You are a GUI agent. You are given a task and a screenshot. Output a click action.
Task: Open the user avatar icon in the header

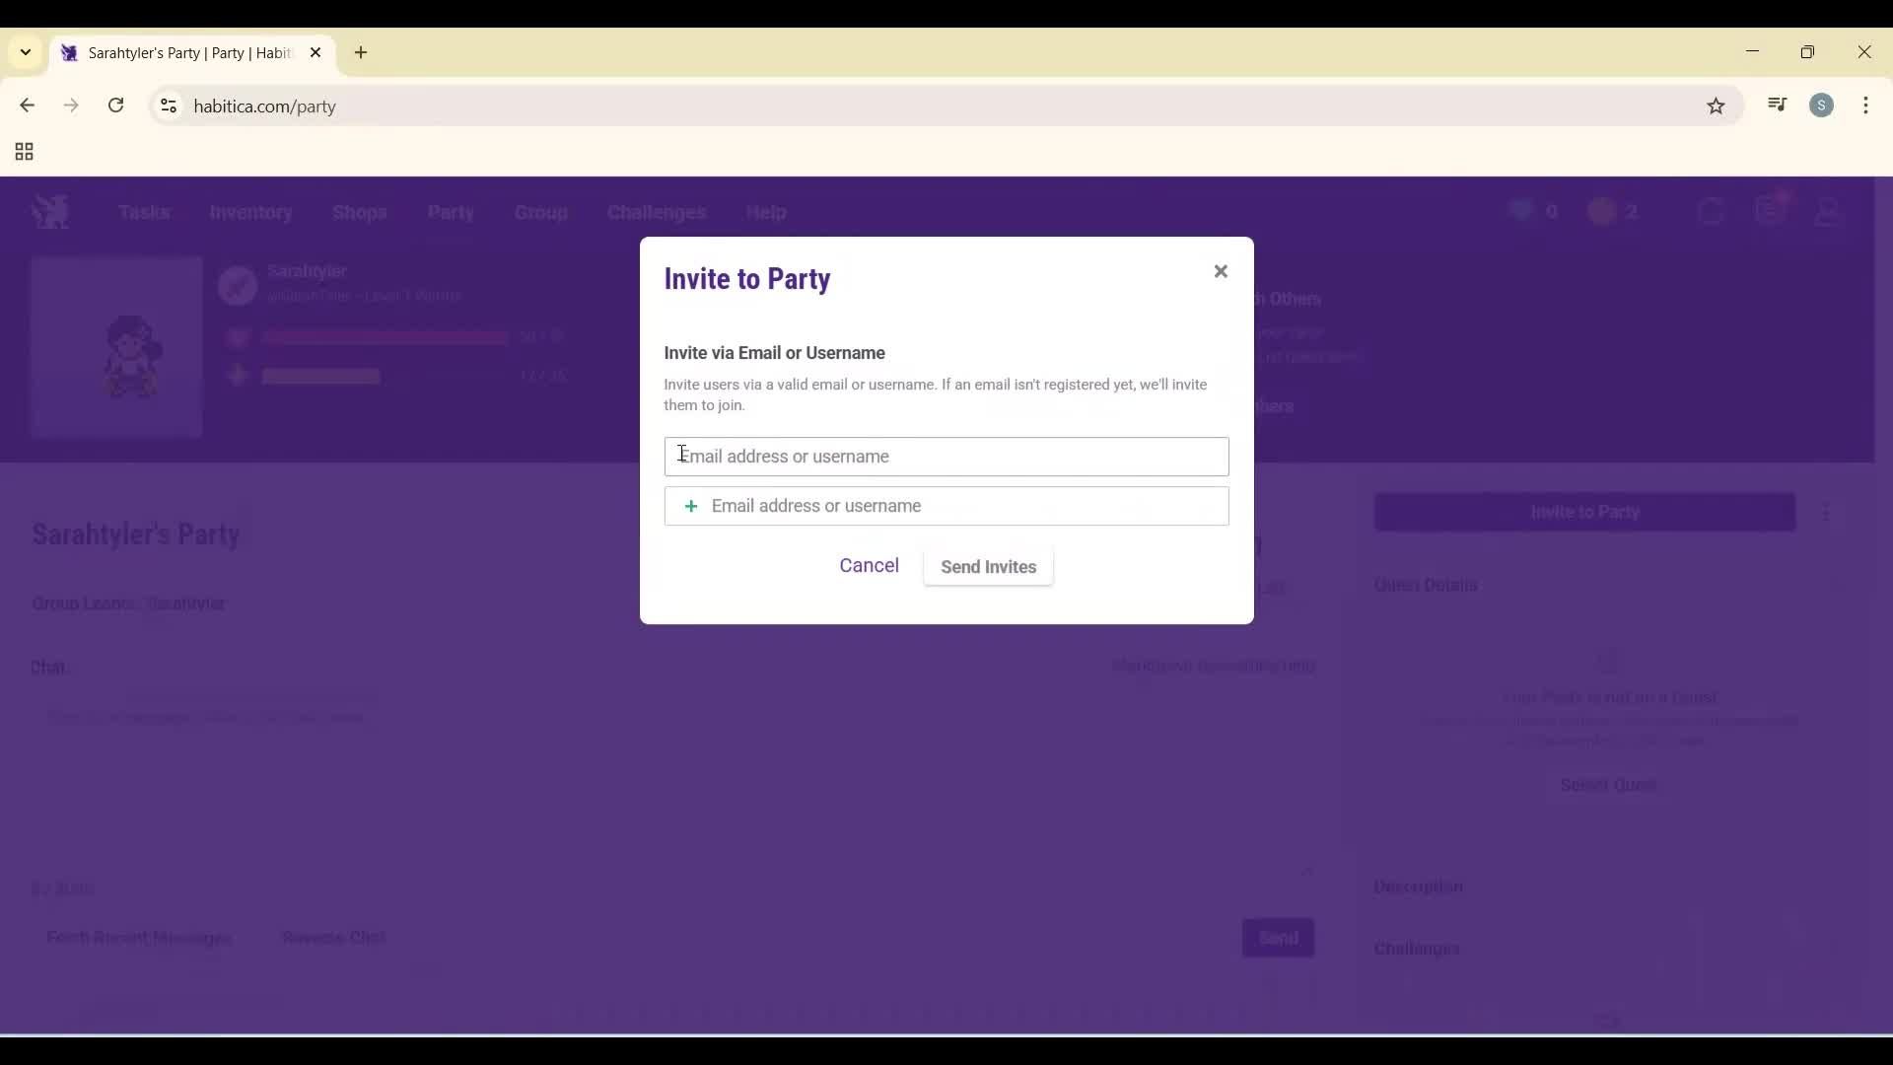point(1829,212)
